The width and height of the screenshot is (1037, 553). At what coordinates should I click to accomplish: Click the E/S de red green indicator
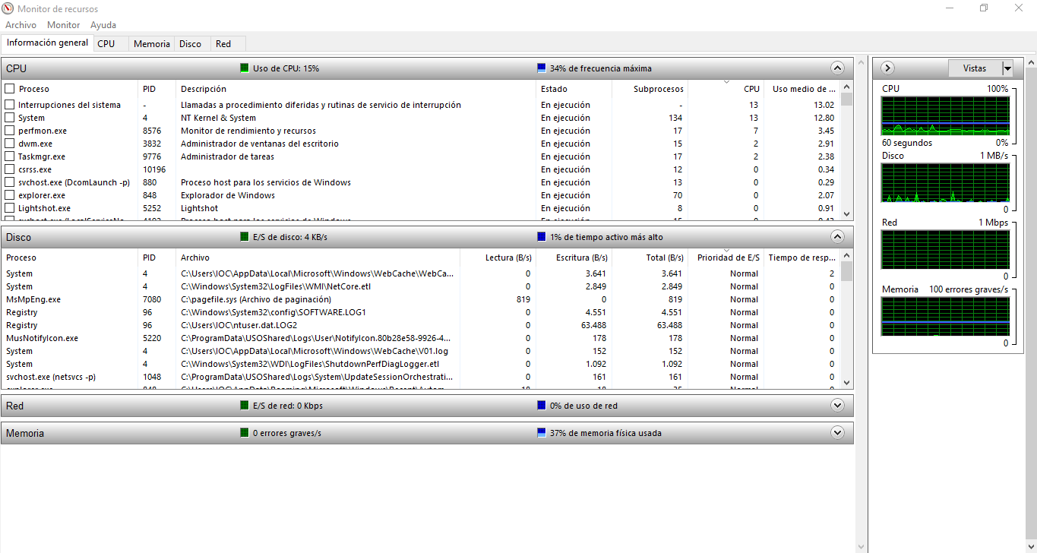245,406
